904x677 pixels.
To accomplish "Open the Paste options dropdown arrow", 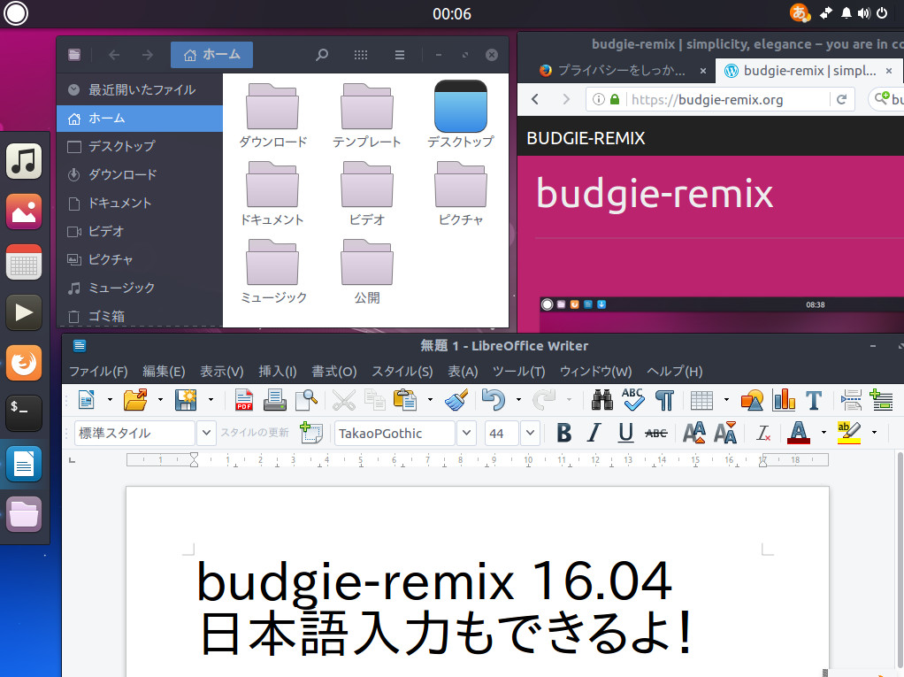I will pyautogui.click(x=430, y=400).
